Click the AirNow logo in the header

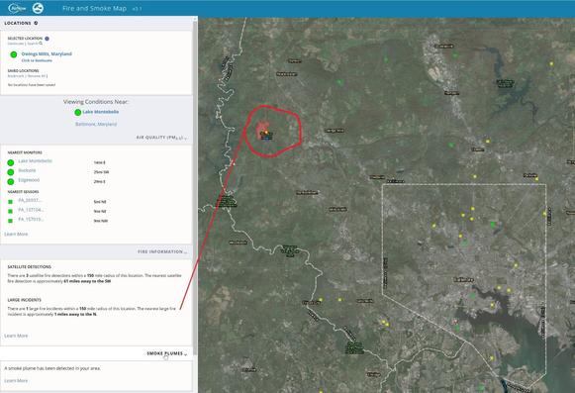(x=17, y=8)
